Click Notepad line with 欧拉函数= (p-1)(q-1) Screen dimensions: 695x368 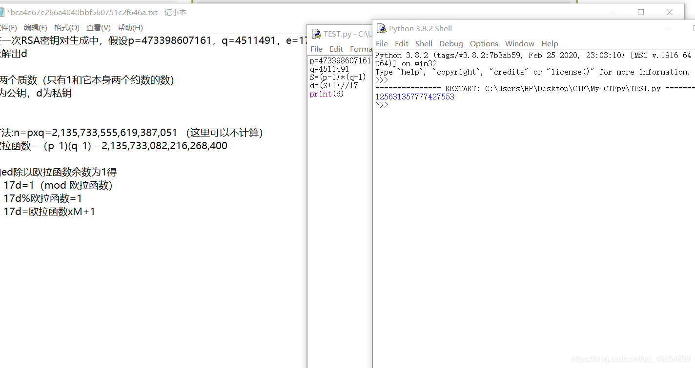(114, 146)
